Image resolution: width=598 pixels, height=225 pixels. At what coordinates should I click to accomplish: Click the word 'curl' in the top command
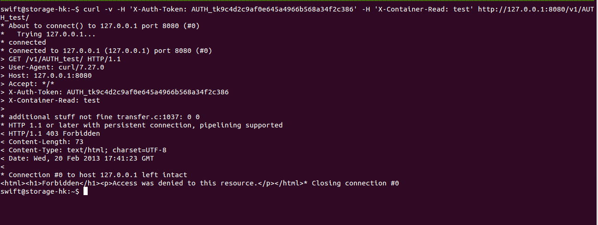pyautogui.click(x=92, y=9)
